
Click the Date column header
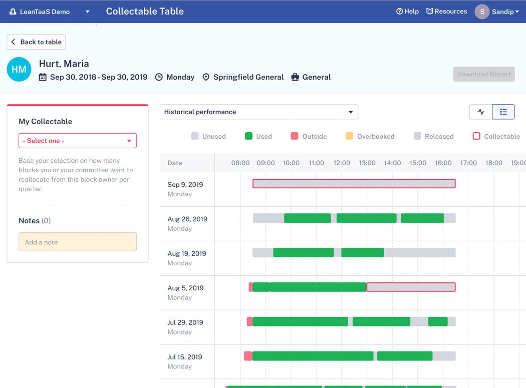pos(175,163)
